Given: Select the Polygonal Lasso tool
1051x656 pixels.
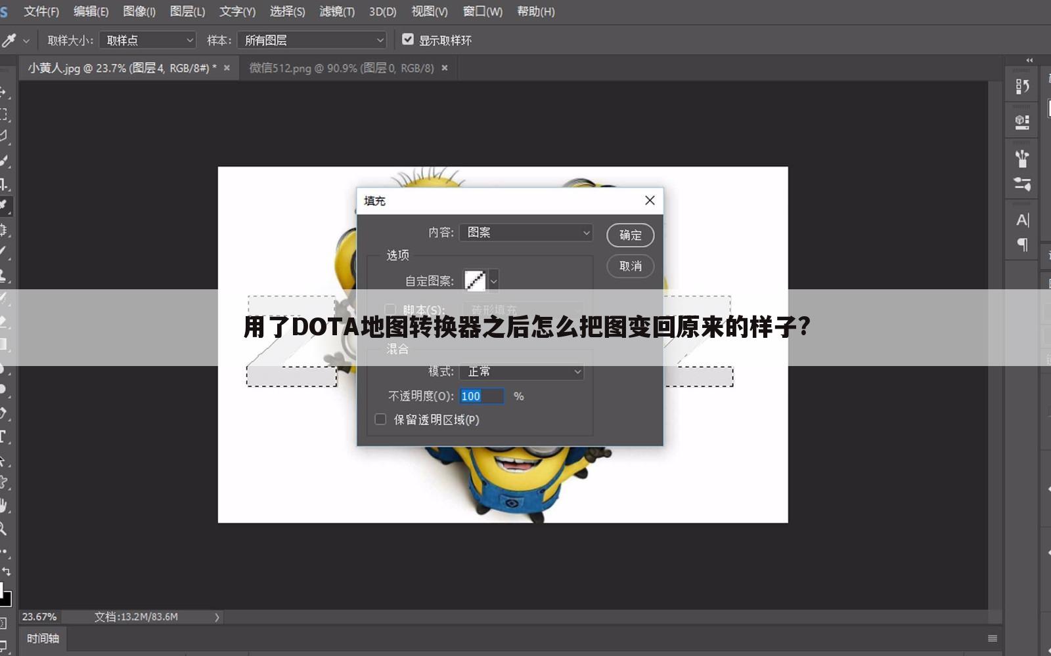Looking at the screenshot, I should (x=3, y=136).
